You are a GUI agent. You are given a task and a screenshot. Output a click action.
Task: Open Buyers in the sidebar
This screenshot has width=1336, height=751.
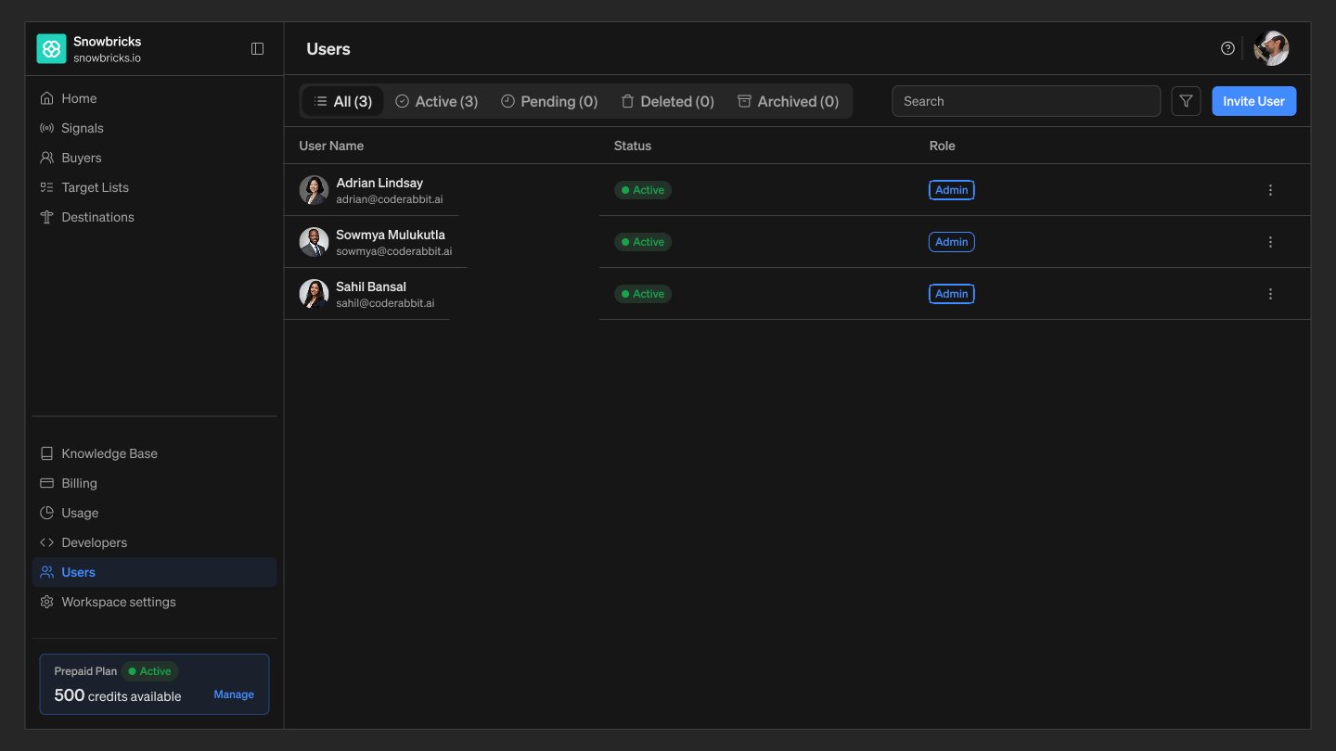click(x=154, y=158)
